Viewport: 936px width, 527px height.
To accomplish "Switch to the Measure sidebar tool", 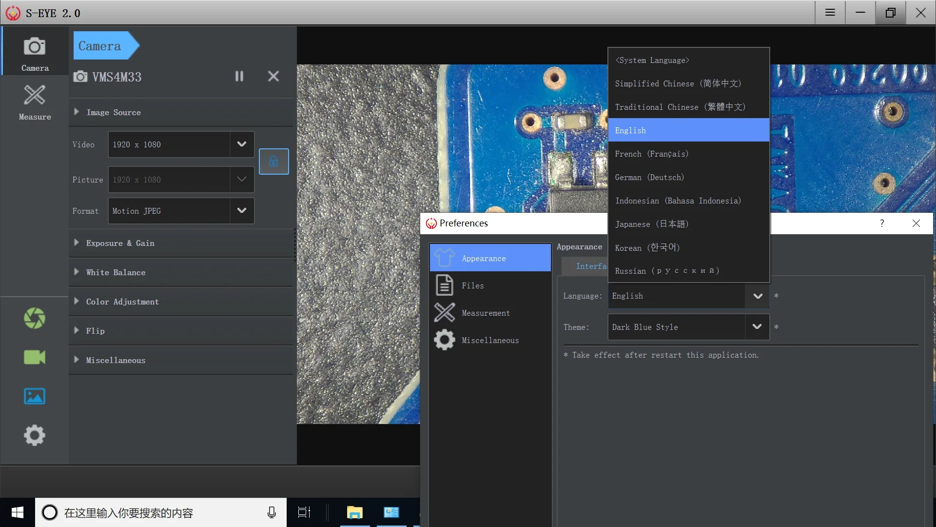I will point(35,101).
